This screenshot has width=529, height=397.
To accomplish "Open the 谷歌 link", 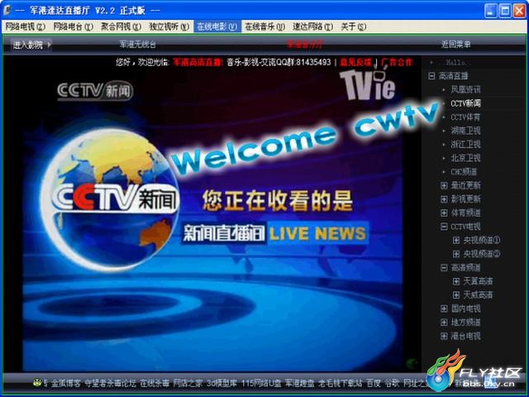I will coord(392,383).
